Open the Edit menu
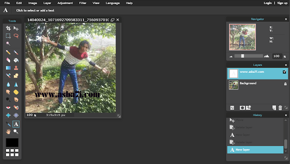Image resolution: width=290 pixels, height=164 pixels. (x=19, y=3)
